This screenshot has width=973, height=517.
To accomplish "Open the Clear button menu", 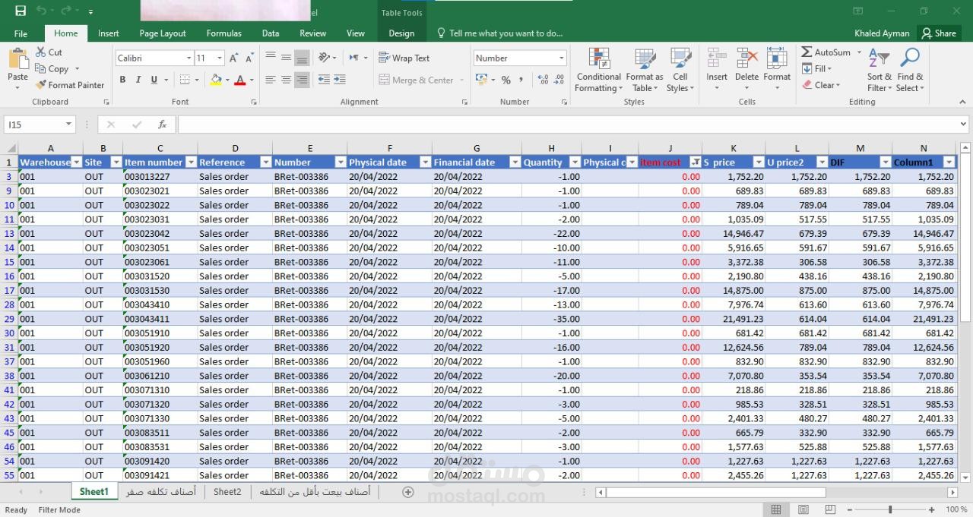I will point(822,85).
